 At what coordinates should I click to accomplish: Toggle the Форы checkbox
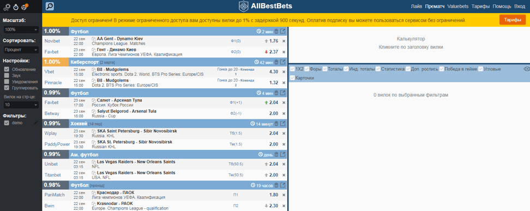click(x=307, y=69)
